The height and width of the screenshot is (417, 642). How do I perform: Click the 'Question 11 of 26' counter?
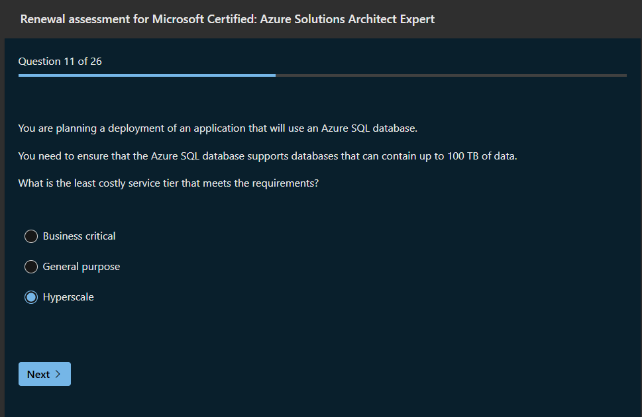[x=60, y=62]
